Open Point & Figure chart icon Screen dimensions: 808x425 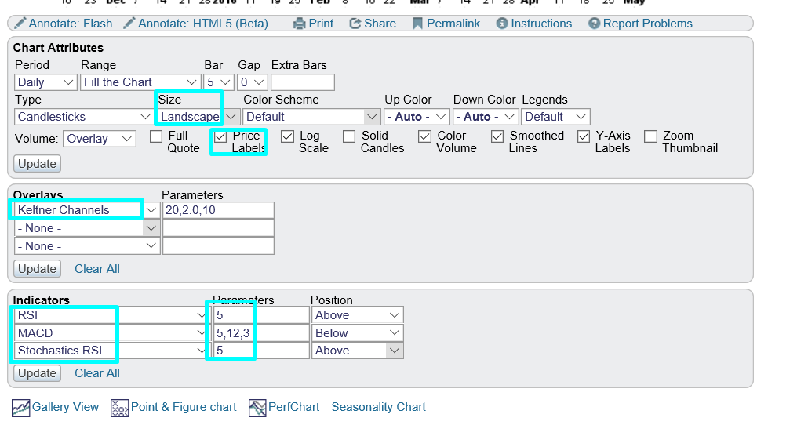(119, 408)
